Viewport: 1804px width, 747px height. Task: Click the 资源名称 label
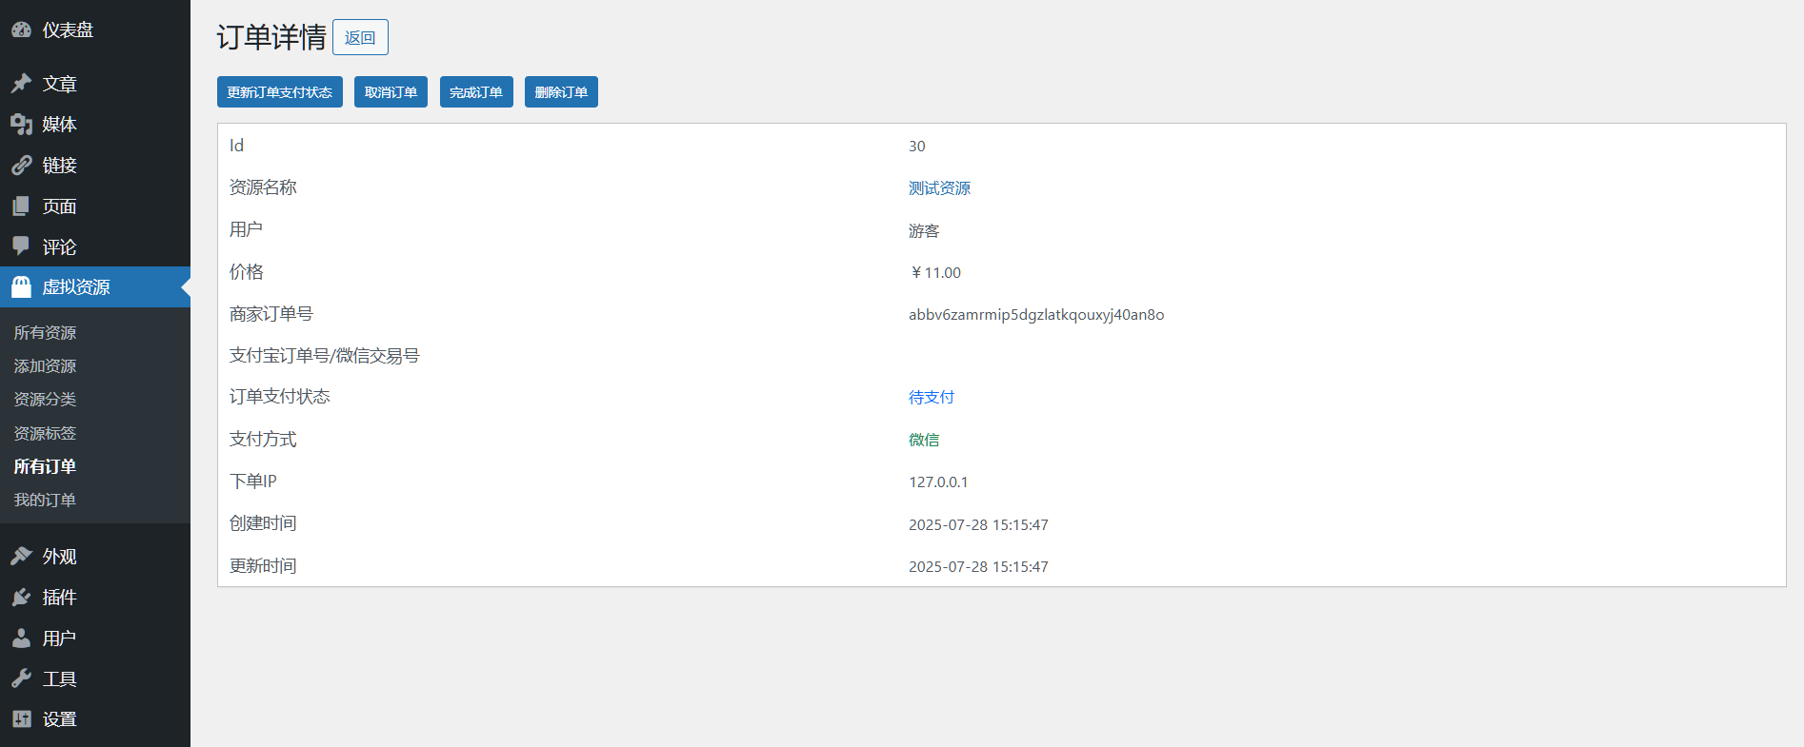(x=263, y=187)
